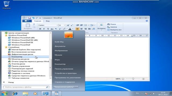
Task: Open paragraph settings dialog icon
Action: 94,29
